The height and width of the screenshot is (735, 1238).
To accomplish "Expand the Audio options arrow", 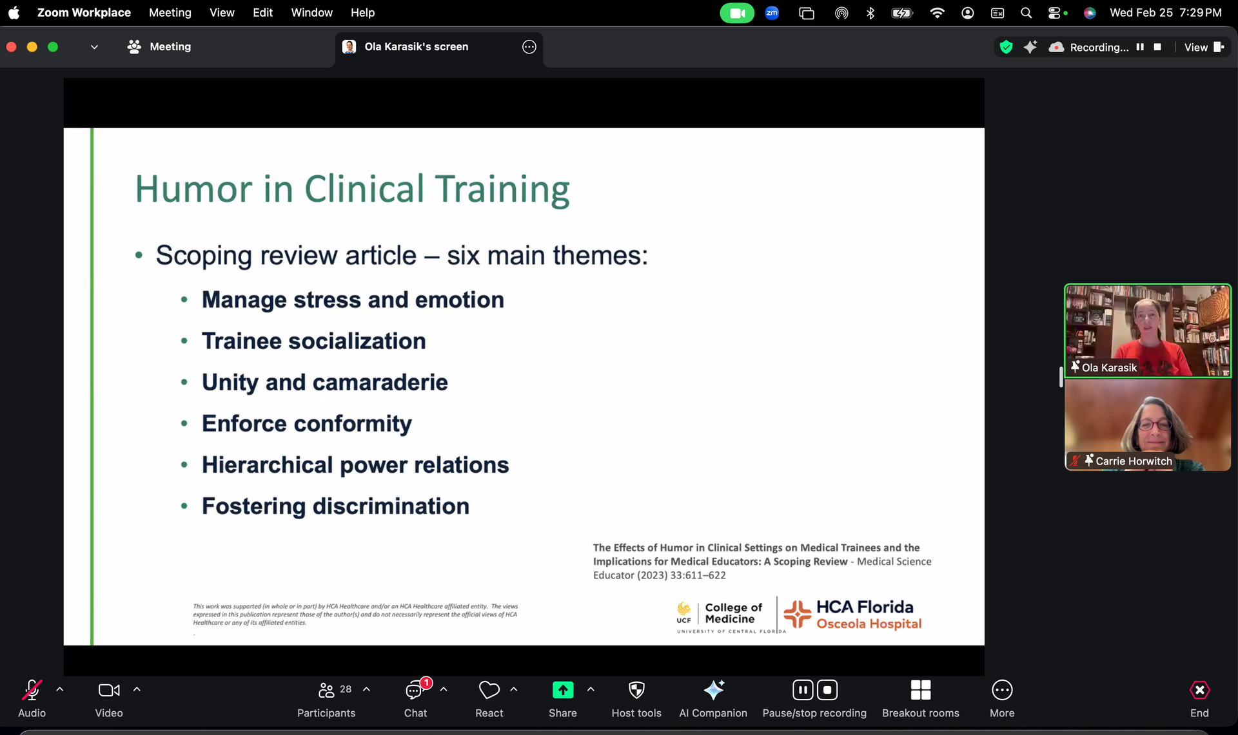I will (60, 689).
